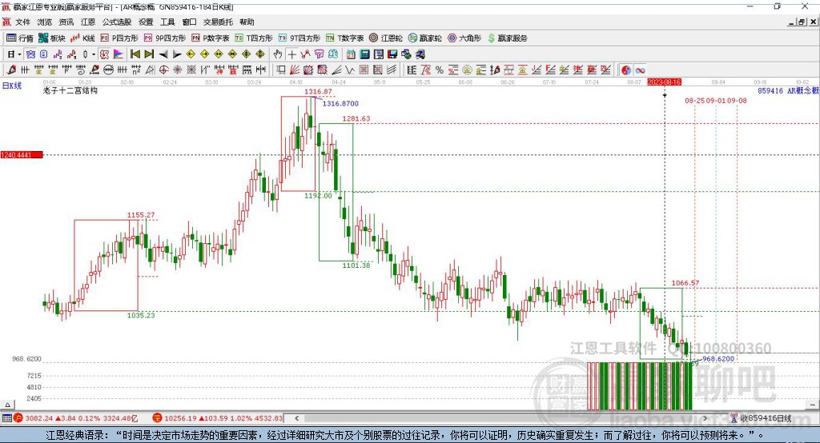Screen dimensions: 820x443
Task: Open the 9P四方形 tool
Action: (x=165, y=38)
